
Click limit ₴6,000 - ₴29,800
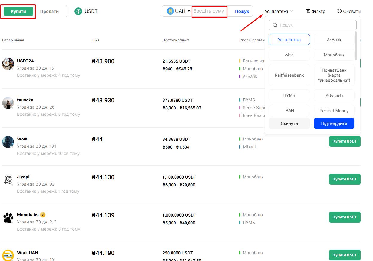click(x=179, y=185)
